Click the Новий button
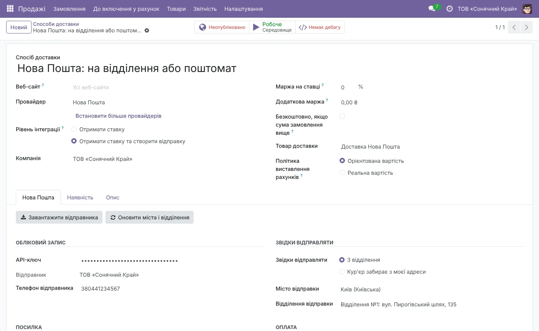 (x=19, y=27)
